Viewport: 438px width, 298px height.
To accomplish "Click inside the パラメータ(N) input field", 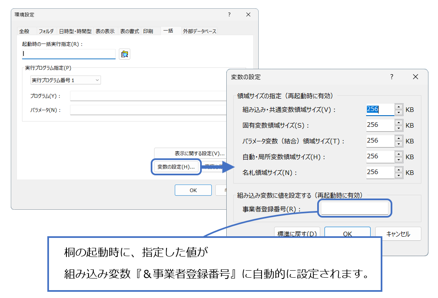I will [x=125, y=110].
